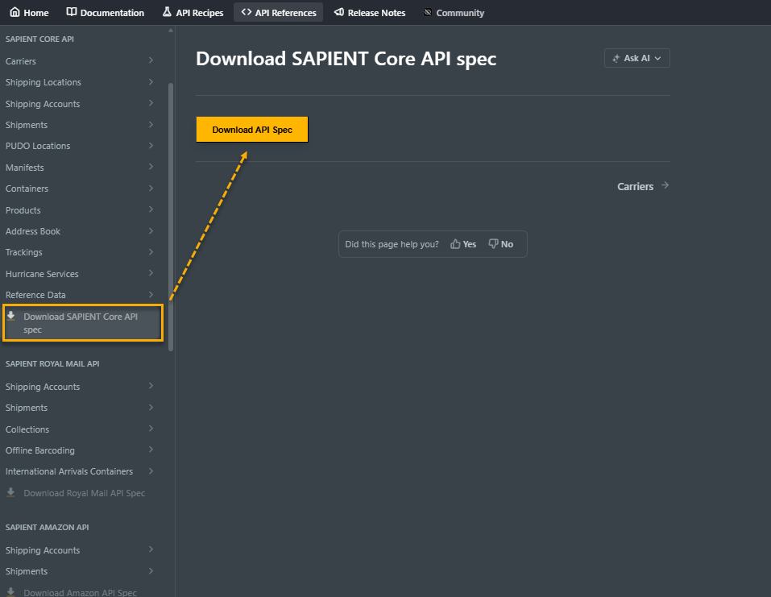Select Reference Data in the sidebar

pyautogui.click(x=35, y=295)
